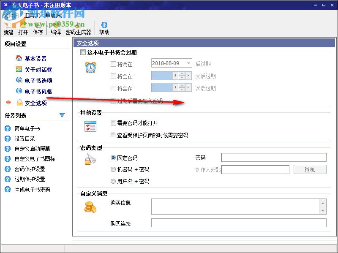
Task: Open the 帮助(H) menu
Action: pos(54,16)
